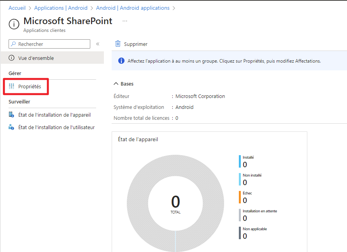Click the trash icon beside Supprimer

118,44
